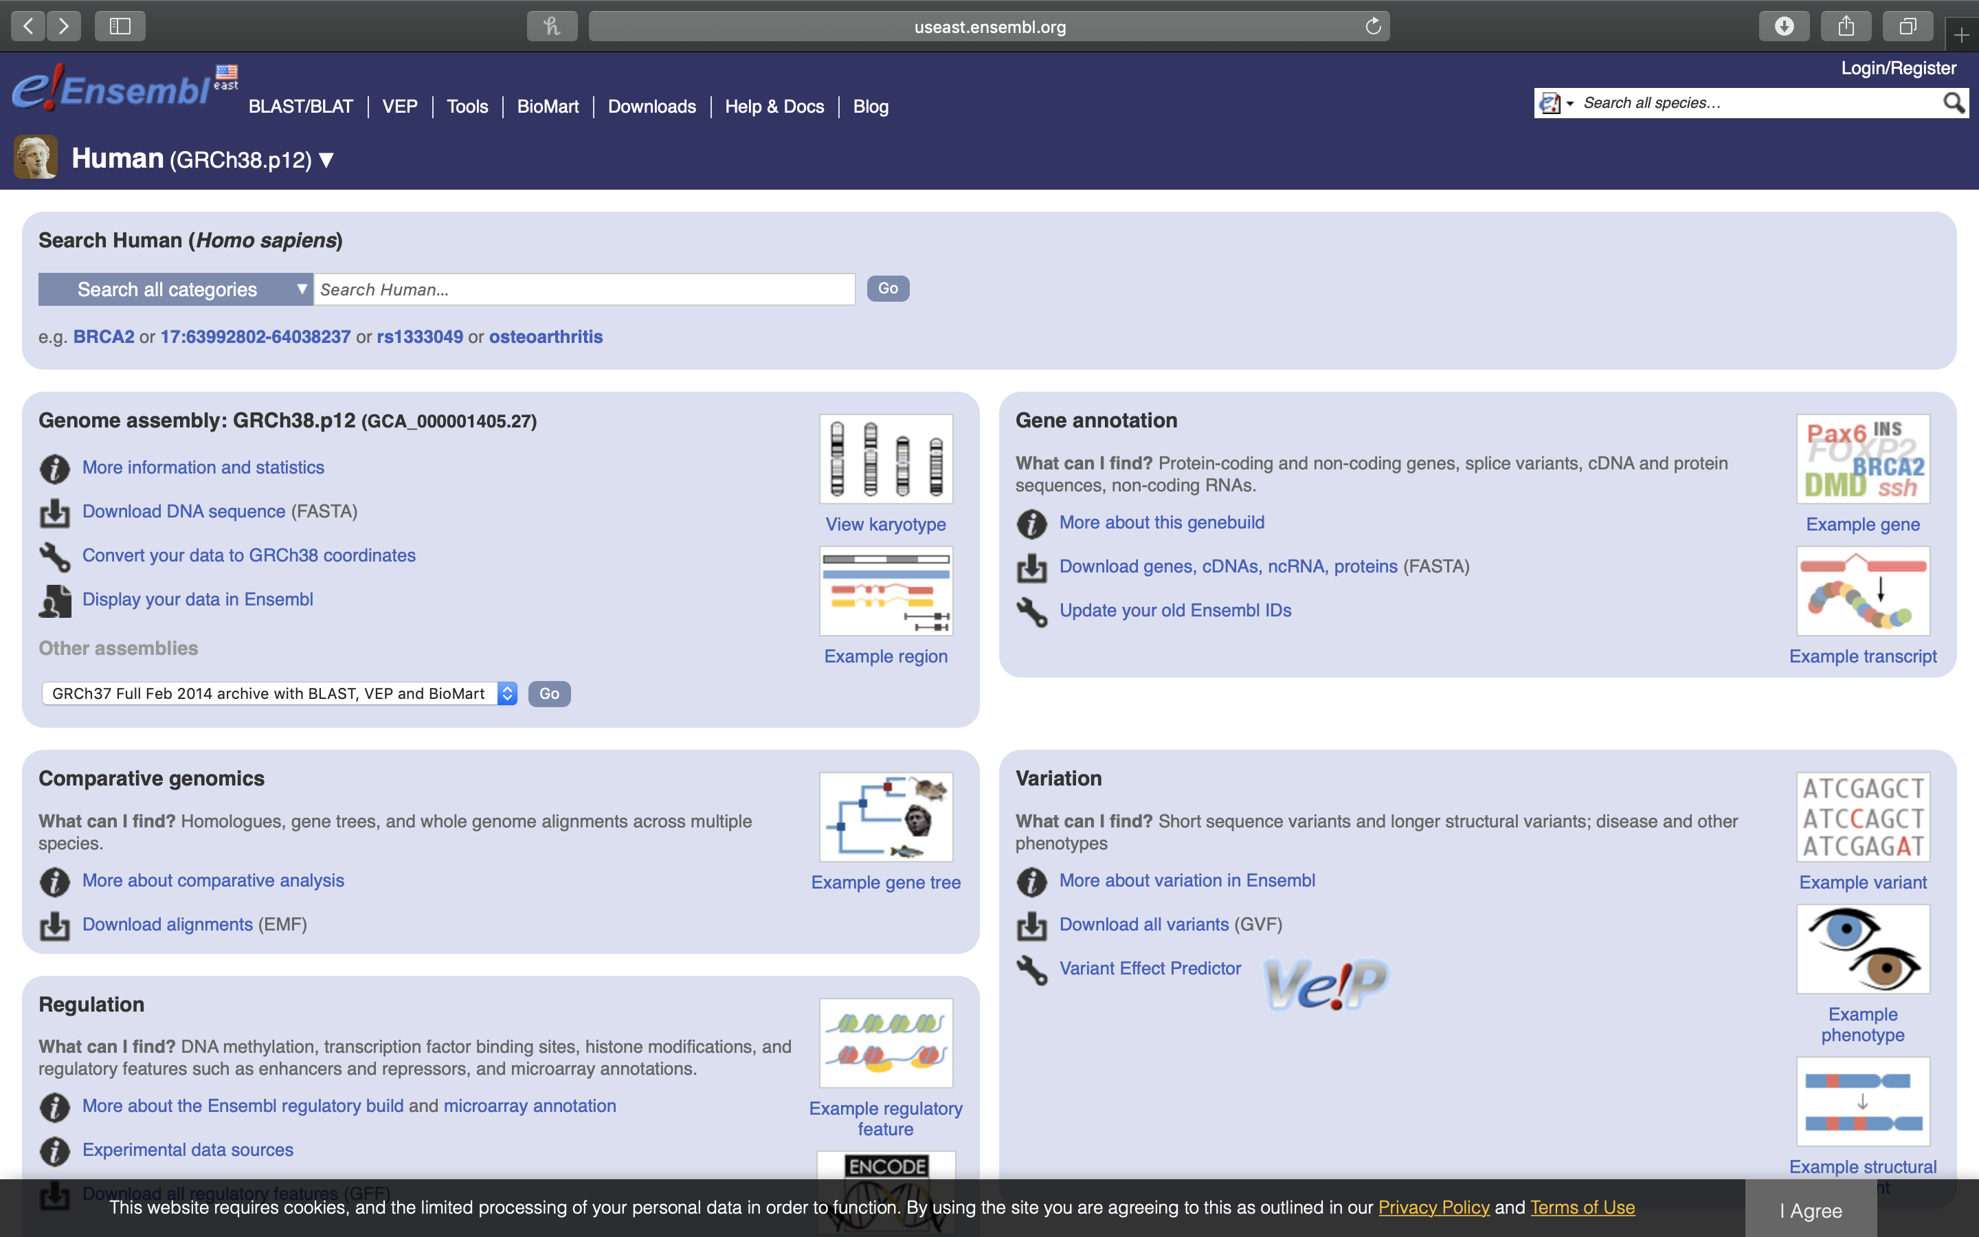Click Go next to the Other assemblies selector
Viewport: 1979px width, 1237px height.
(550, 694)
